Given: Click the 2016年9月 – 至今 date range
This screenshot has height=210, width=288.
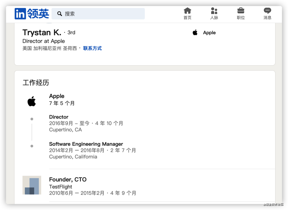Looking at the screenshot, I should [x=69, y=123].
